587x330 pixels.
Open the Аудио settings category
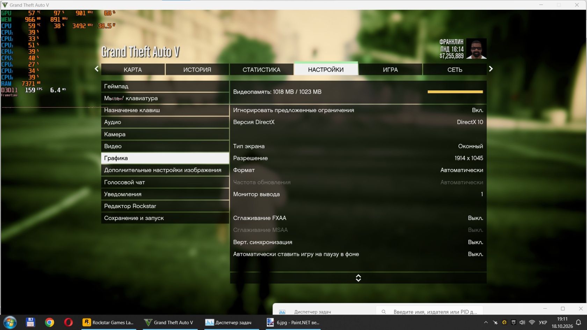(165, 122)
